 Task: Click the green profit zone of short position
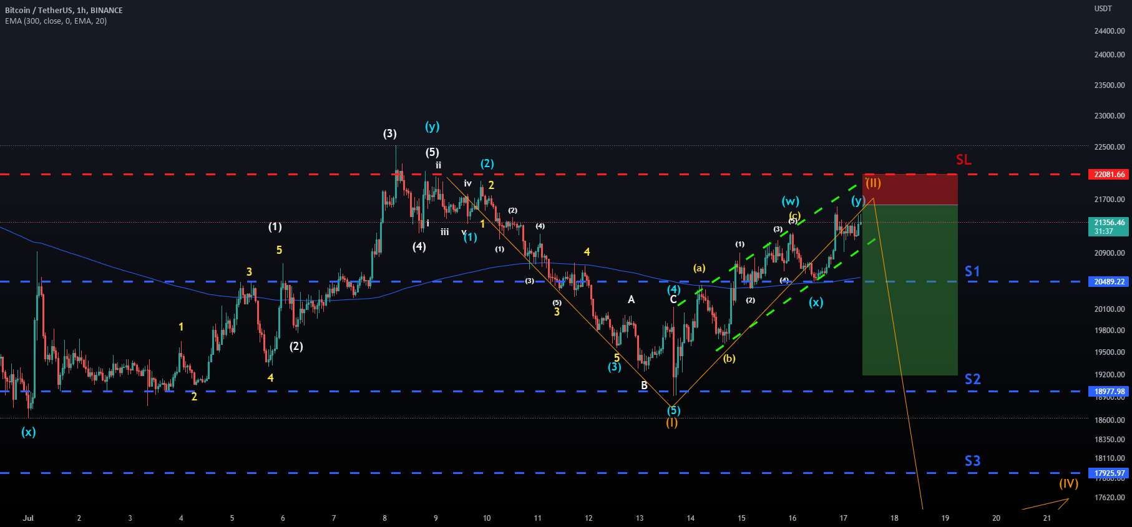tap(910, 290)
